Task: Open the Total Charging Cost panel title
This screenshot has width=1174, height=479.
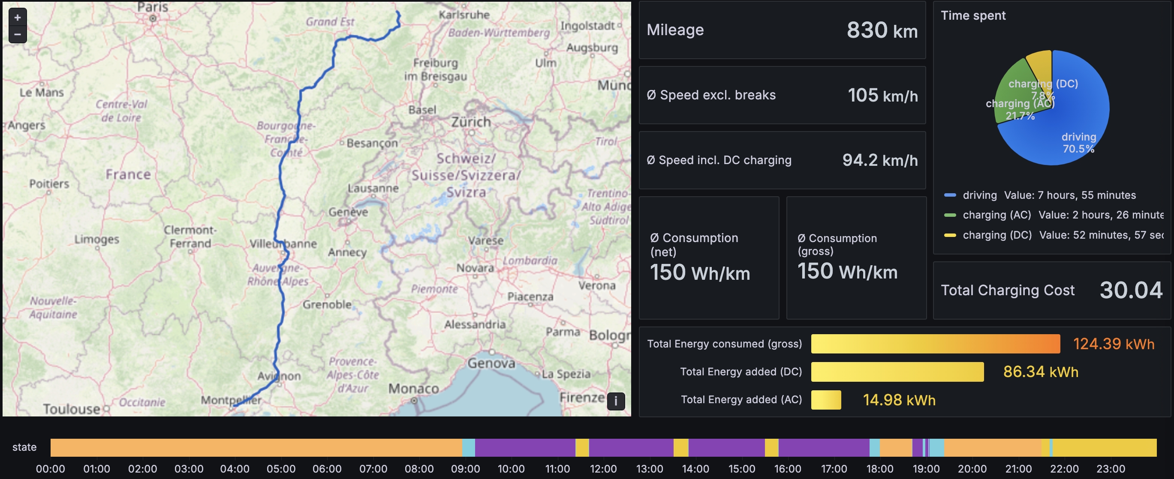Action: (x=1008, y=290)
